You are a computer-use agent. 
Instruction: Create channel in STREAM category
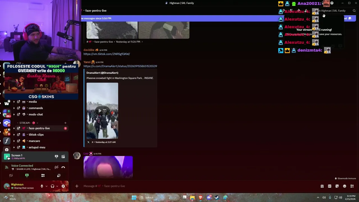[65, 123]
